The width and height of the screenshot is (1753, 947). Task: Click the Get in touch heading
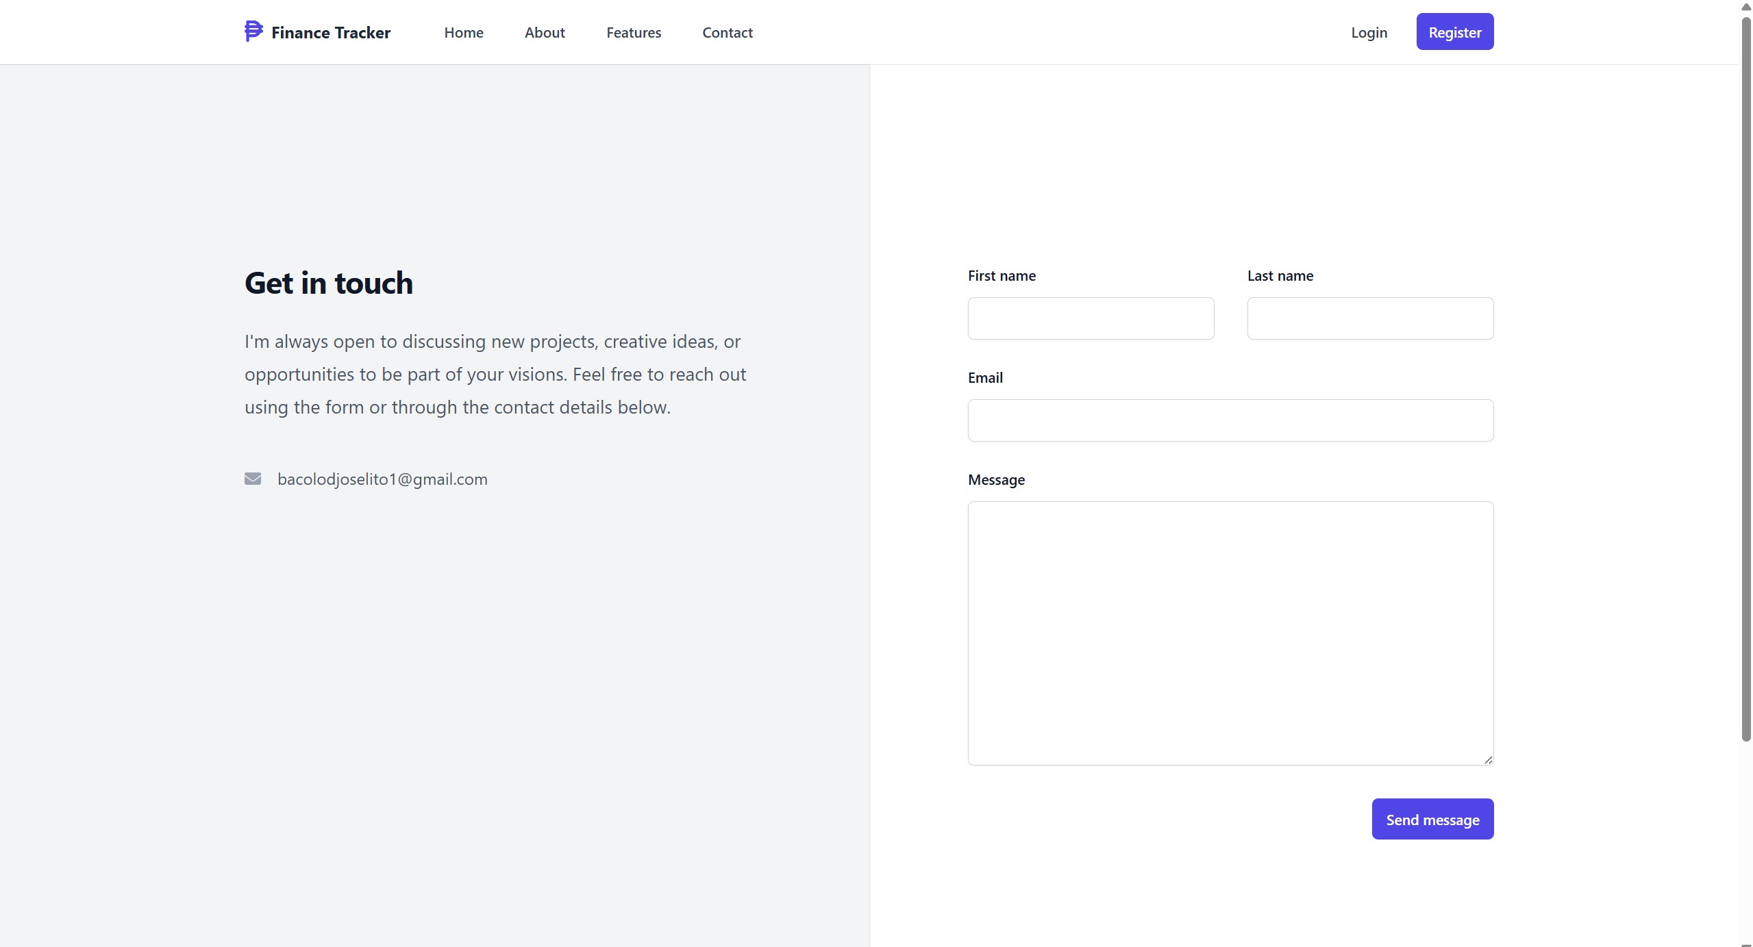[x=329, y=283]
